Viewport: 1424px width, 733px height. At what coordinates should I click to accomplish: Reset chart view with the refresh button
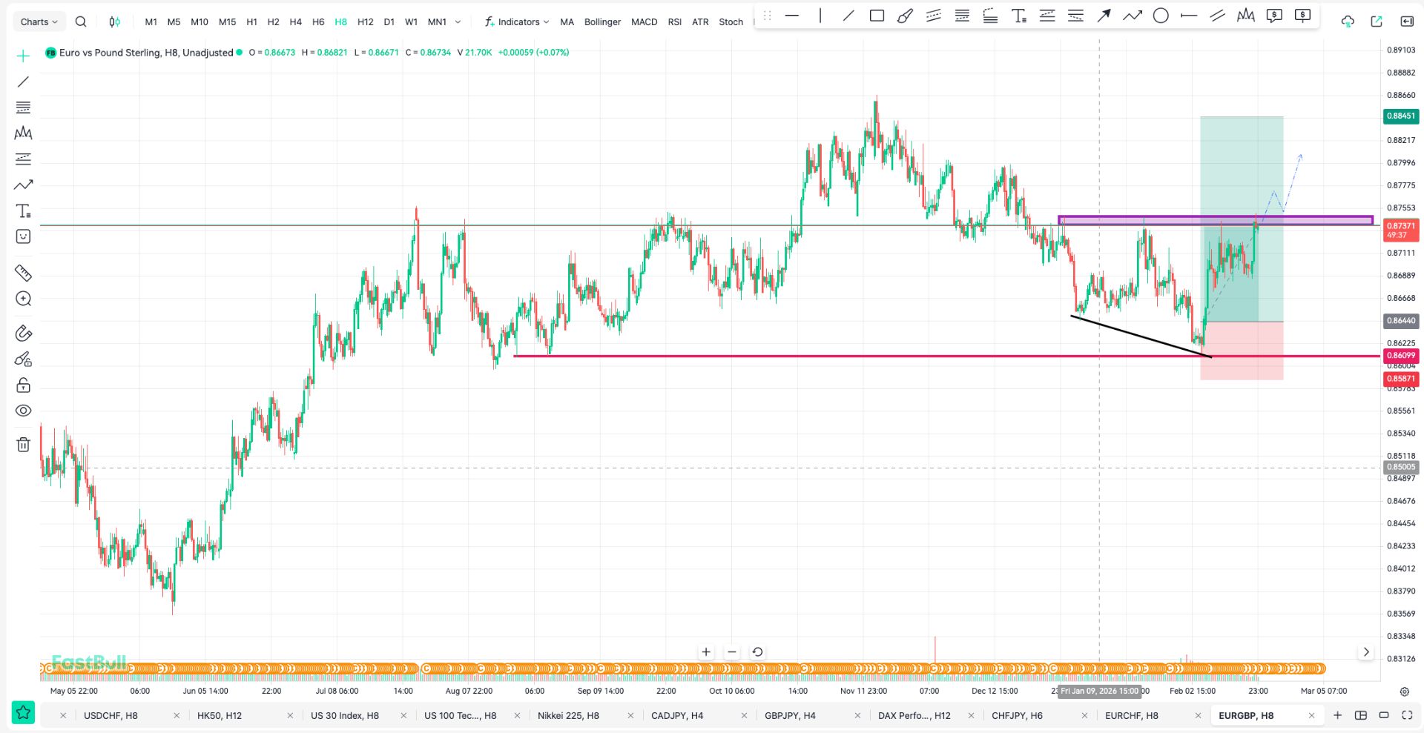point(757,652)
